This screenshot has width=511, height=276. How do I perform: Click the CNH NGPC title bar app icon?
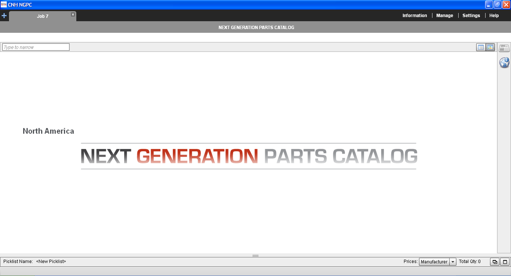[x=4, y=4]
